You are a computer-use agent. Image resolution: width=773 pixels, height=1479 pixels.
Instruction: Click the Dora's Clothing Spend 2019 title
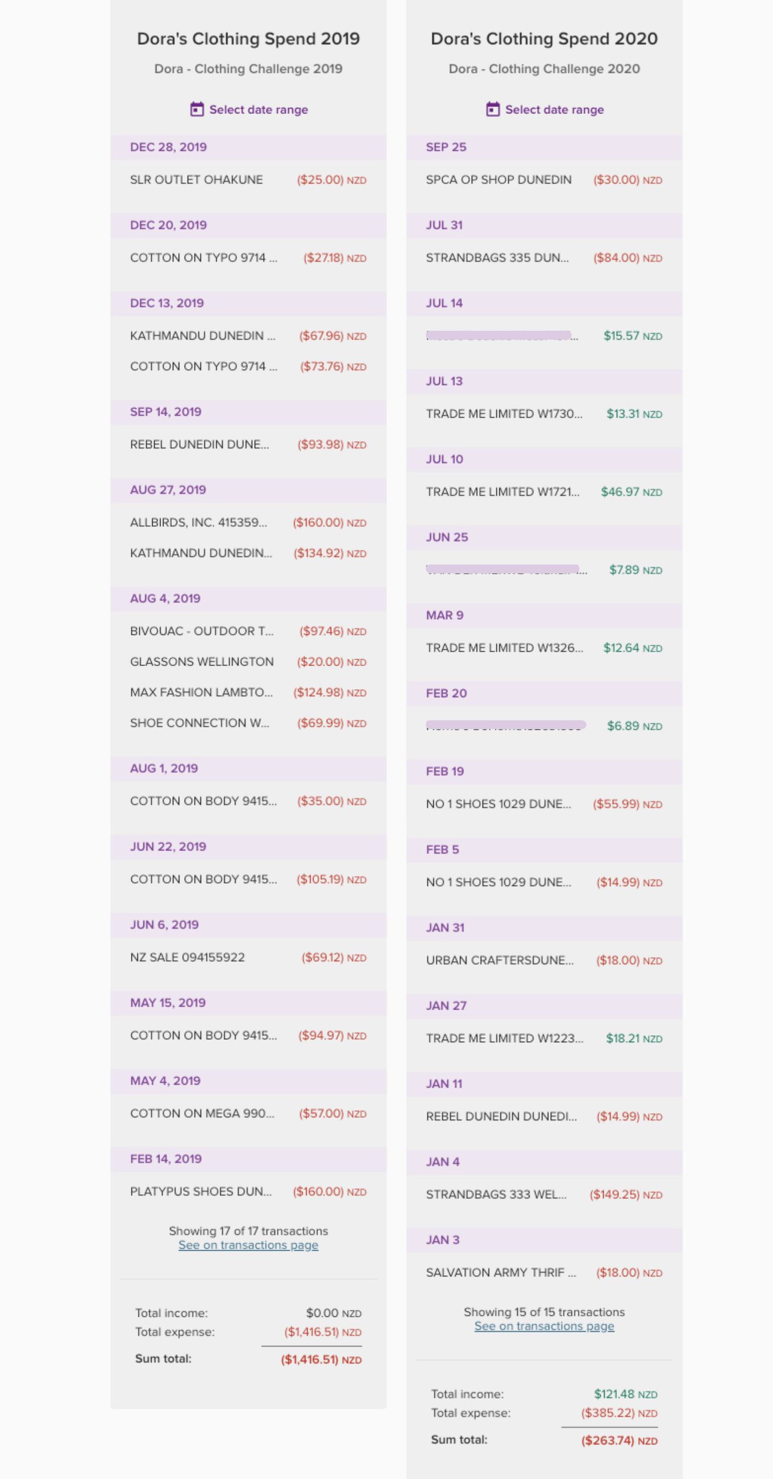[x=248, y=39]
